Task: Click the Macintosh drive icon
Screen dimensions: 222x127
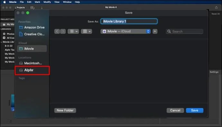Action: pos(21,63)
